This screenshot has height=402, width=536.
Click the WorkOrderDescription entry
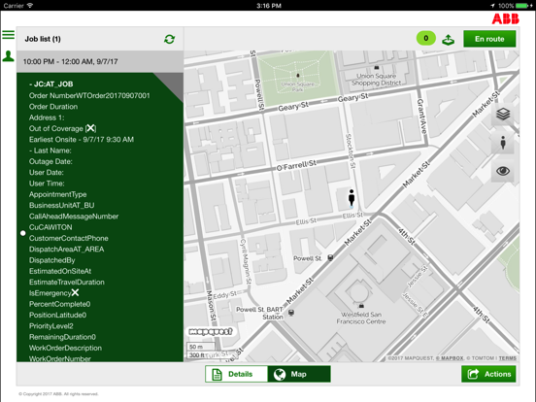(x=65, y=348)
